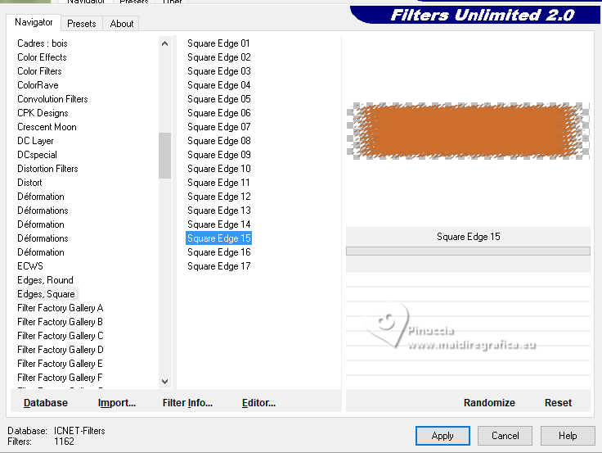Select Filter Factory Gallery D
Image resolution: width=602 pixels, height=453 pixels.
61,350
